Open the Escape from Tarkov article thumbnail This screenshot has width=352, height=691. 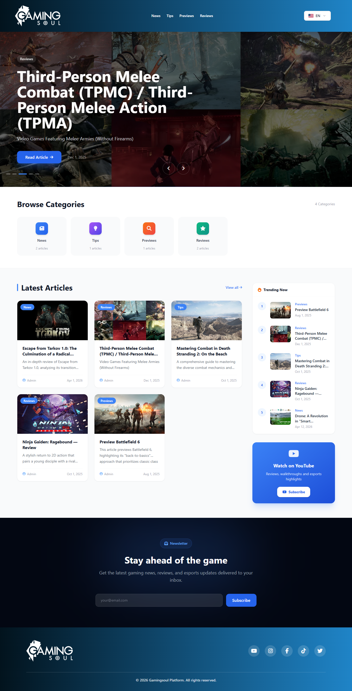[52, 320]
